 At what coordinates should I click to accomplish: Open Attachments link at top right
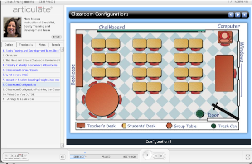[x=239, y=2]
